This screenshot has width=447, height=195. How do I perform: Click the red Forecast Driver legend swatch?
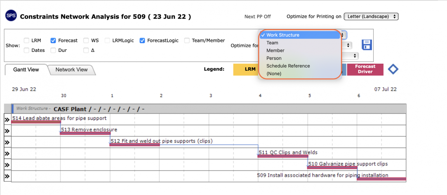point(365,69)
